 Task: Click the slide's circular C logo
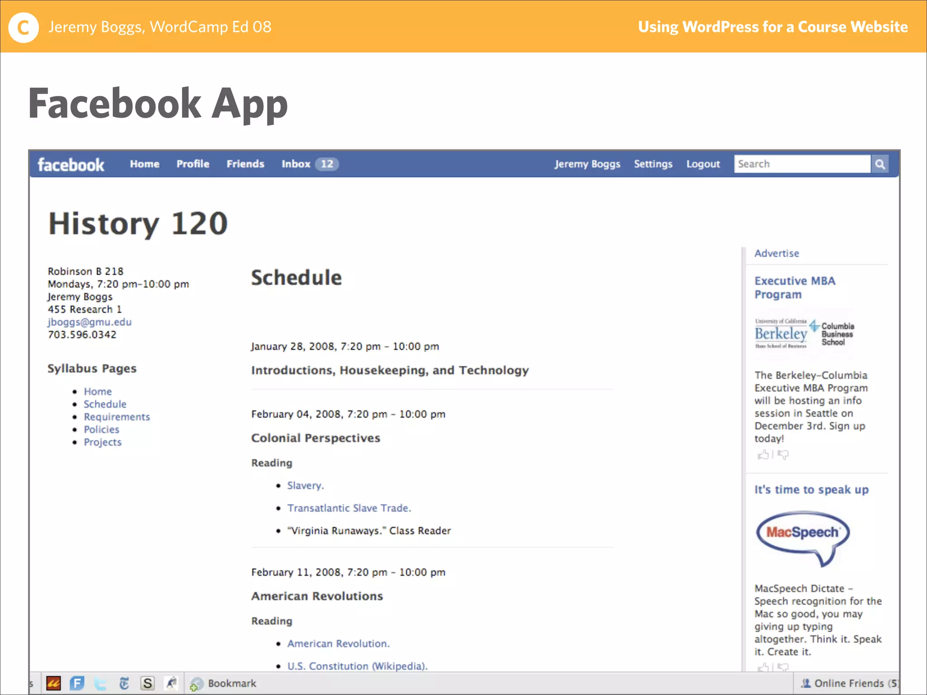pos(24,28)
